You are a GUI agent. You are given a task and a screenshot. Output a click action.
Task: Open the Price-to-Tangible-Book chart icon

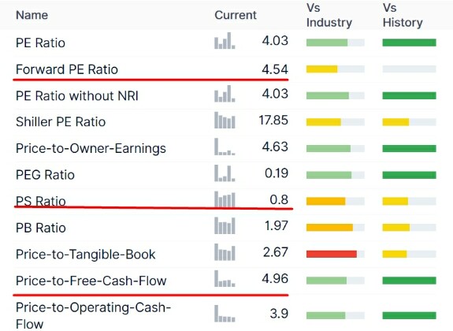[225, 252]
